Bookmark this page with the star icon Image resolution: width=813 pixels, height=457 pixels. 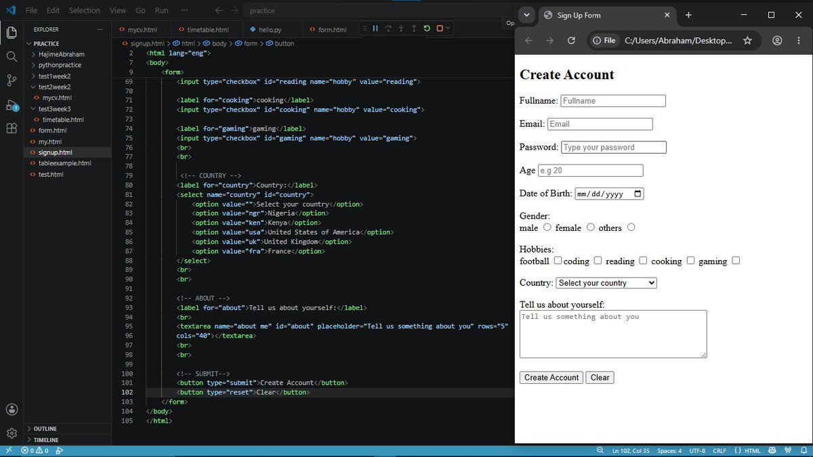[747, 41]
